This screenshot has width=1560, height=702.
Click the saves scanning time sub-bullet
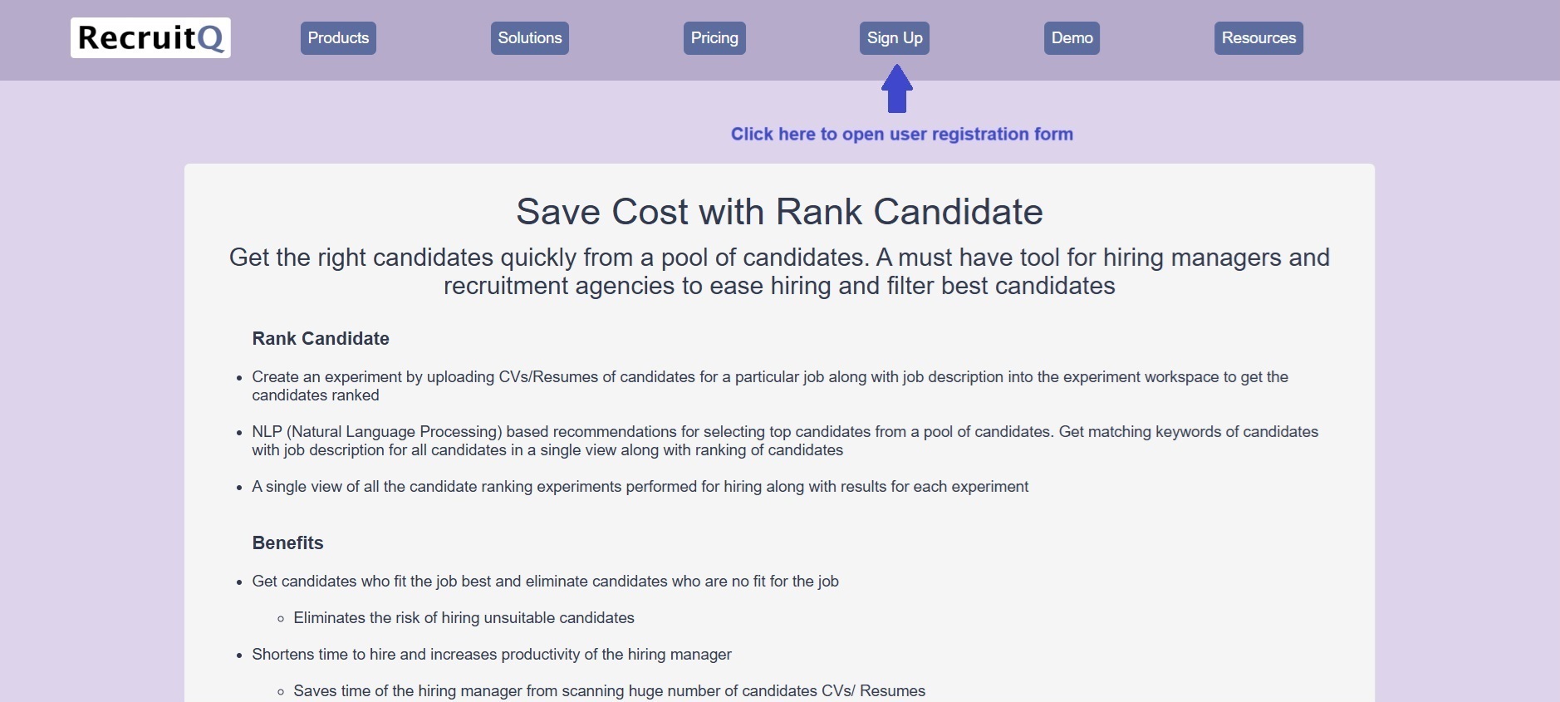(609, 690)
